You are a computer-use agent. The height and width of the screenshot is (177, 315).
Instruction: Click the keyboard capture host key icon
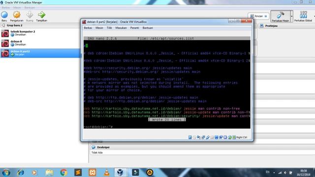point(234,137)
